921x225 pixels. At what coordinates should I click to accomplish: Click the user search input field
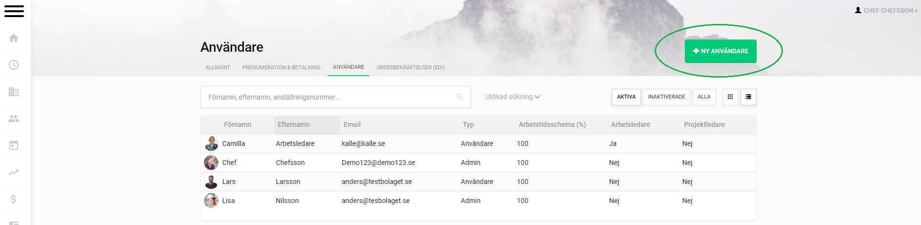[x=336, y=97]
